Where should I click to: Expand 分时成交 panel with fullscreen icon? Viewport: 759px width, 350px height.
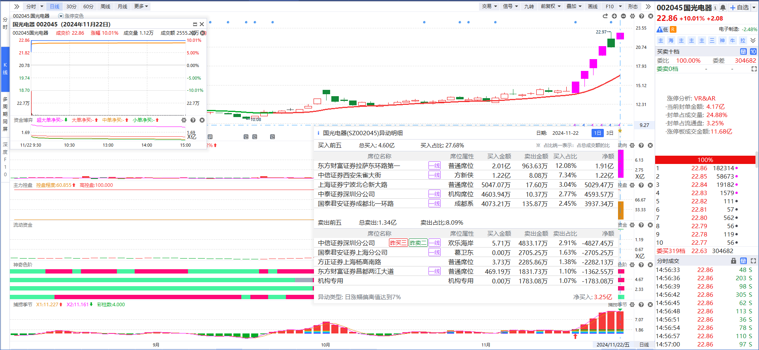click(753, 261)
